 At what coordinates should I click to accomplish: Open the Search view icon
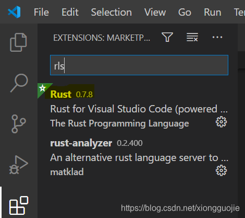click(19, 83)
